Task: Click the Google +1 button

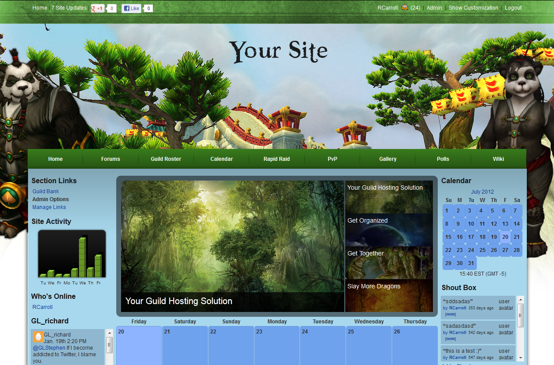Action: click(97, 8)
